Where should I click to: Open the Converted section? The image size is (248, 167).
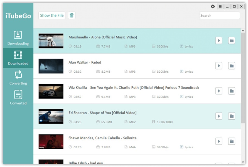click(x=18, y=98)
